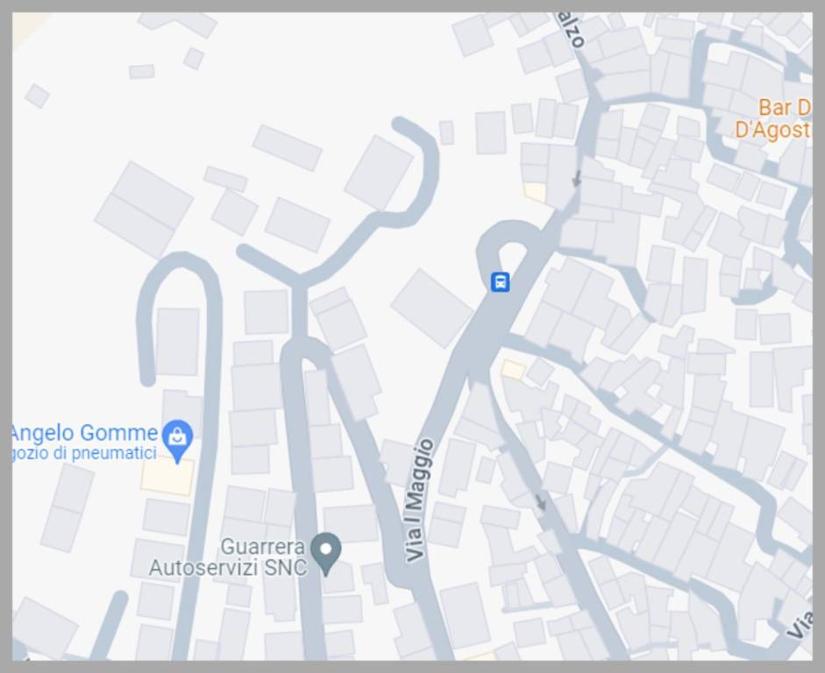
Task: Open the orange Bar D'Agost place label
Action: coord(773,118)
